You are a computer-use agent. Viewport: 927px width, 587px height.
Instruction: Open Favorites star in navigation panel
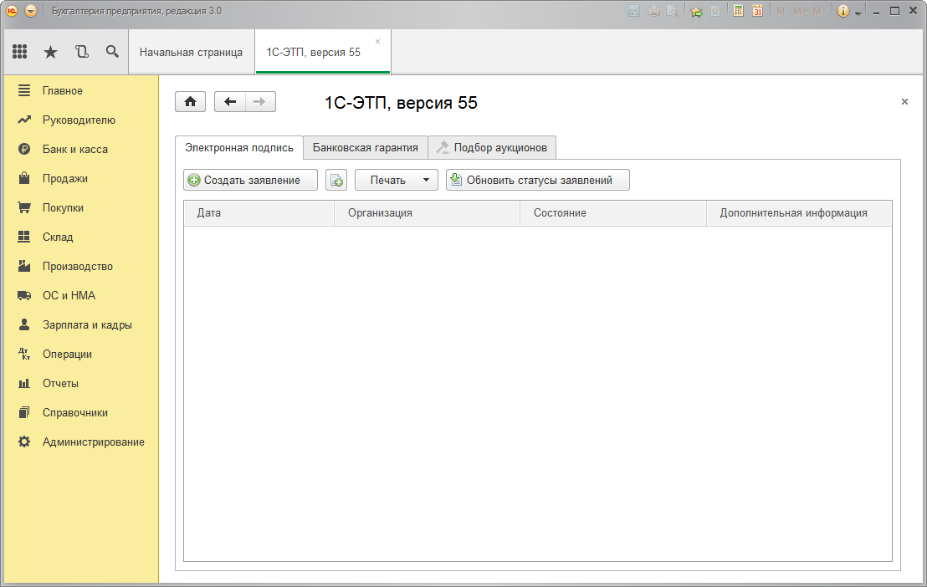[50, 52]
